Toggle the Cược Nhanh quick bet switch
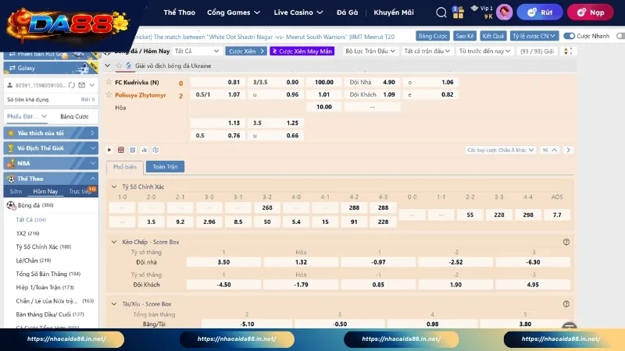625x351 pixels. 570,36
